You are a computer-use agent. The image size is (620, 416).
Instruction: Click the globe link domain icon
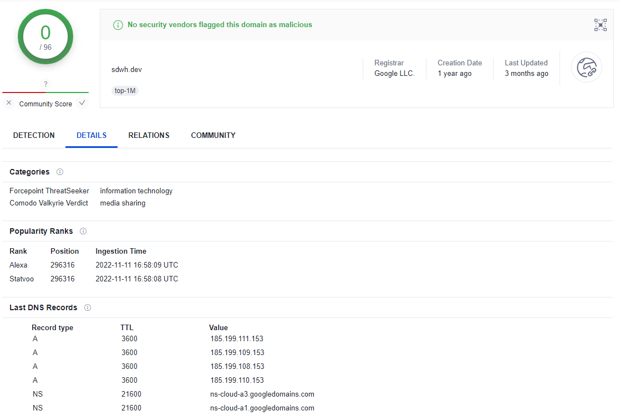coord(586,68)
